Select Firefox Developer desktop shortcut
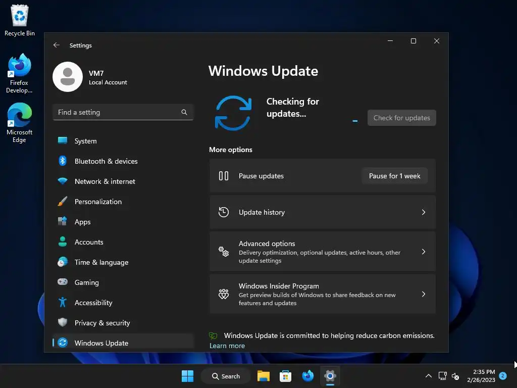Screen dimensions: 517x388 pos(19,74)
